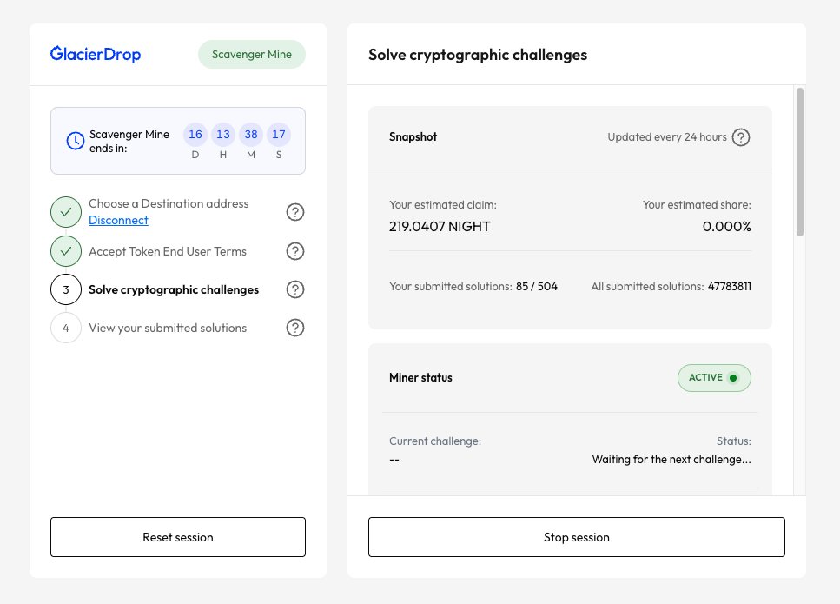Open help icon for Choose a Destination address
The height and width of the screenshot is (604, 840).
pyautogui.click(x=295, y=212)
